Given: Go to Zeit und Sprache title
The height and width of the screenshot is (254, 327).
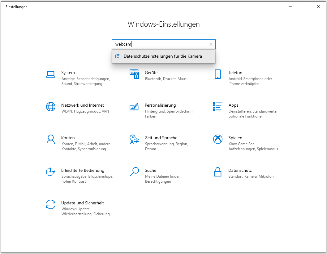Looking at the screenshot, I should click(161, 138).
